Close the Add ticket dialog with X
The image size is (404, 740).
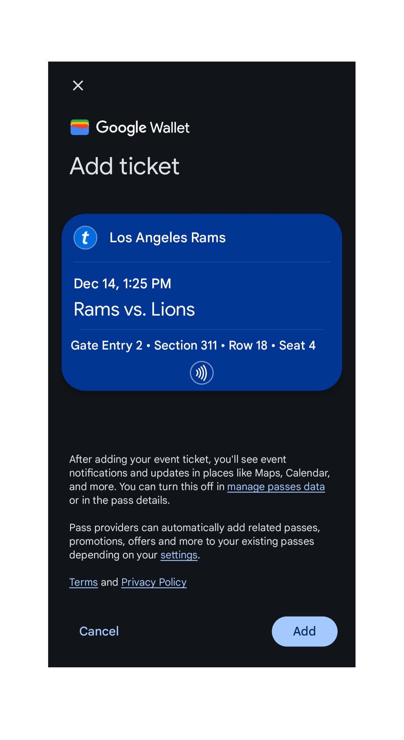78,85
